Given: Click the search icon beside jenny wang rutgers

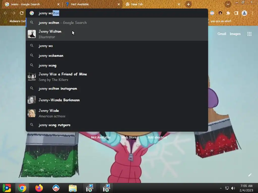Looking at the screenshot, I should [32, 125].
